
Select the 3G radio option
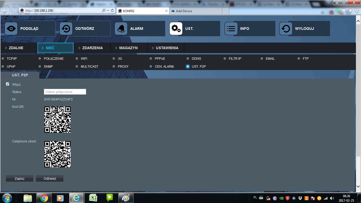(x=114, y=59)
